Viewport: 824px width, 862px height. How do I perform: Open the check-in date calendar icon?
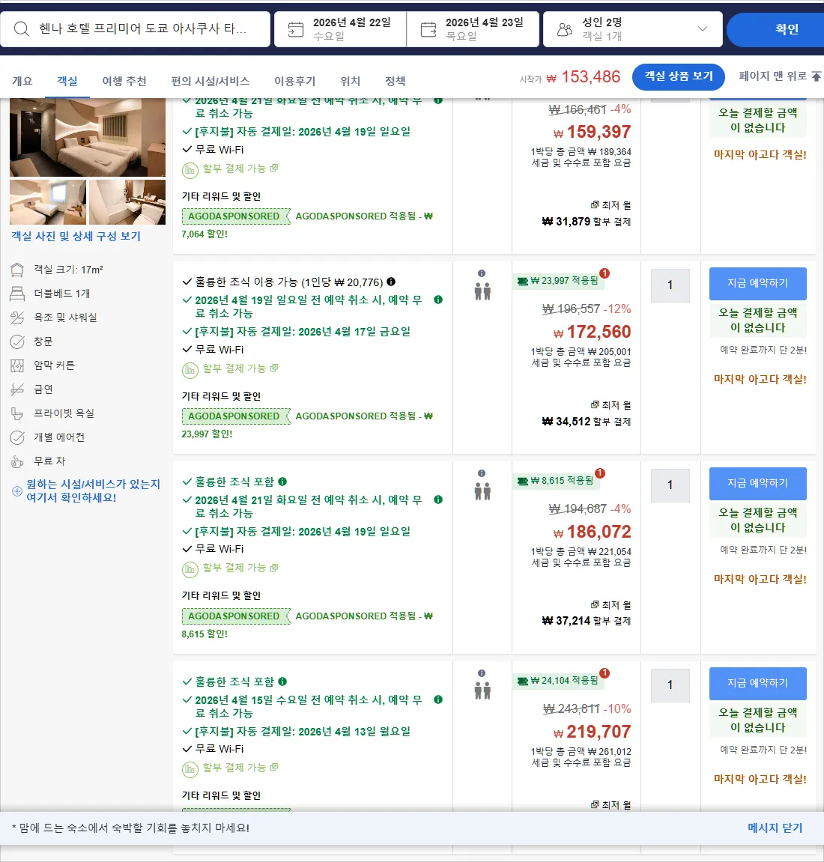click(296, 29)
